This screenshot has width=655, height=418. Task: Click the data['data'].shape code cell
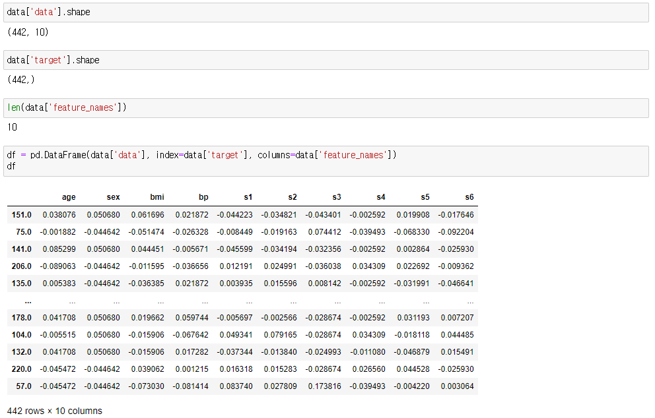point(326,13)
